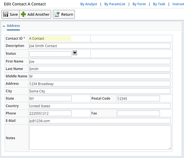Click the empty Fax field
The height and width of the screenshot is (158, 184).
139,113
